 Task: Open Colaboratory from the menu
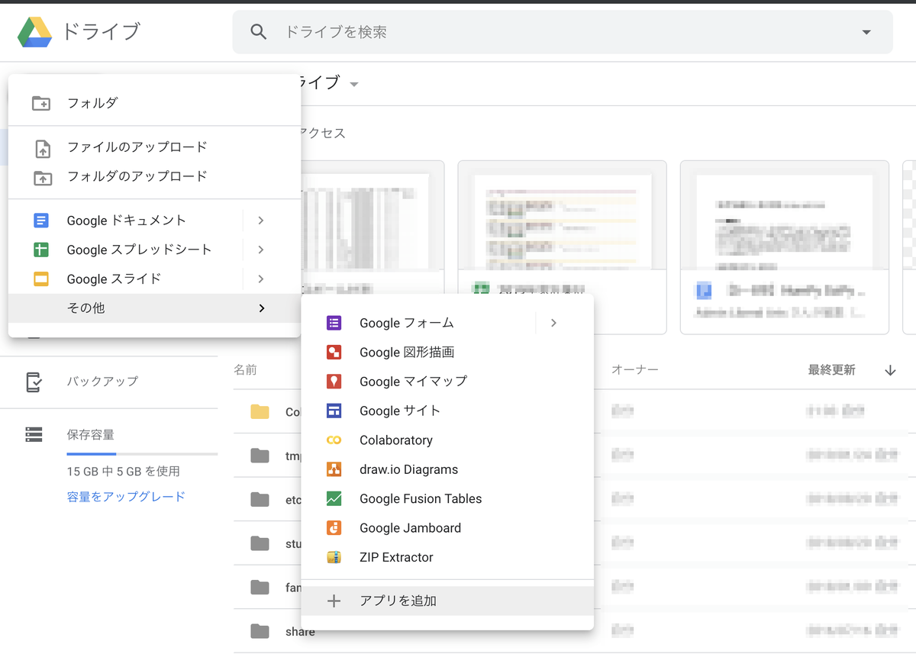(x=395, y=440)
